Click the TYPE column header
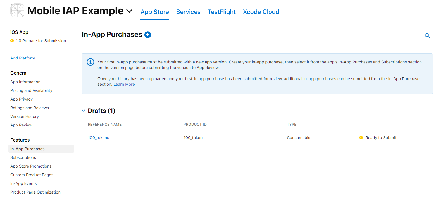The width and height of the screenshot is (443, 203). (292, 125)
